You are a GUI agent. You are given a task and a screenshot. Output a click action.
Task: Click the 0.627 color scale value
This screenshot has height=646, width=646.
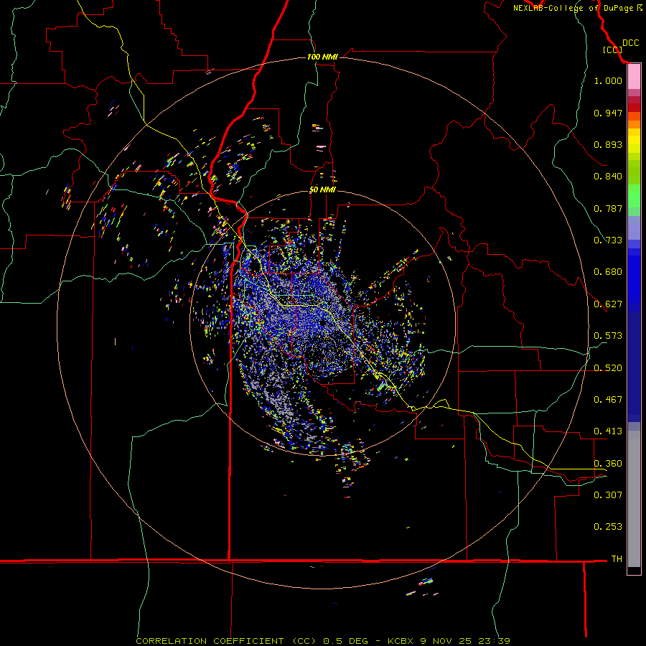[x=608, y=304]
